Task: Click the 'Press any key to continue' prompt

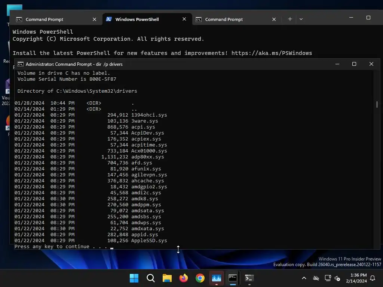Action: (x=61, y=247)
